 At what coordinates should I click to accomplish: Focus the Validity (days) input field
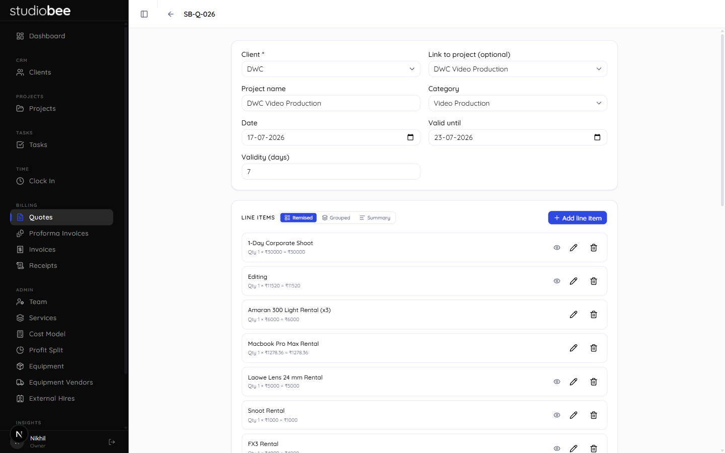click(331, 172)
